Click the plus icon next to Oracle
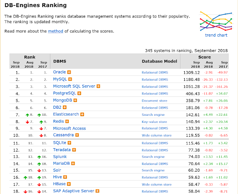 click(x=69, y=72)
